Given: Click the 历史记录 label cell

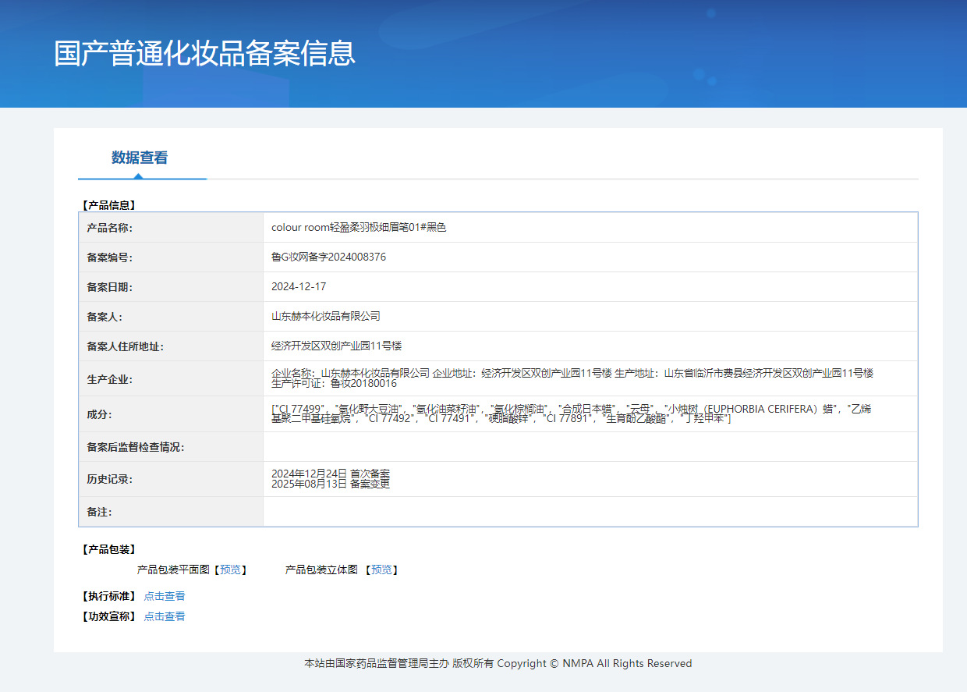Looking at the screenshot, I should pos(171,479).
